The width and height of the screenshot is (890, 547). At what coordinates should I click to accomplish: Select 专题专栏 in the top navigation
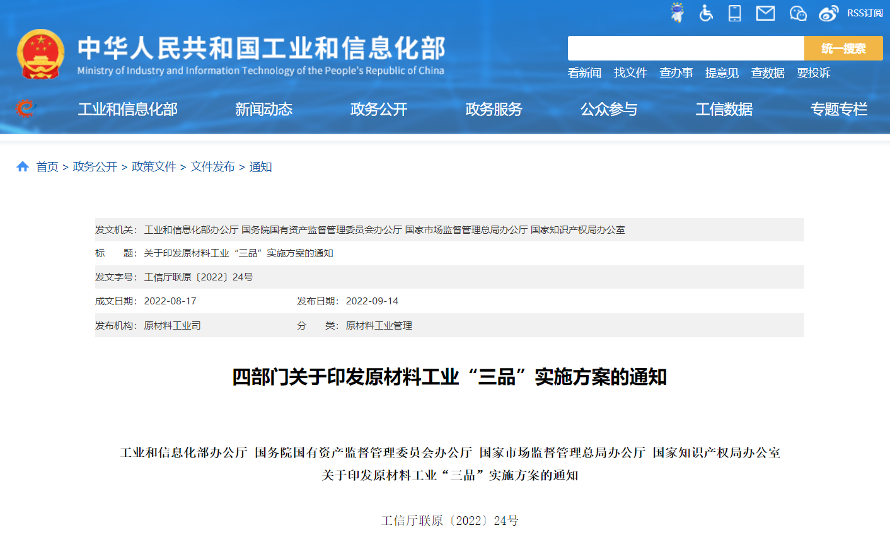(x=838, y=109)
